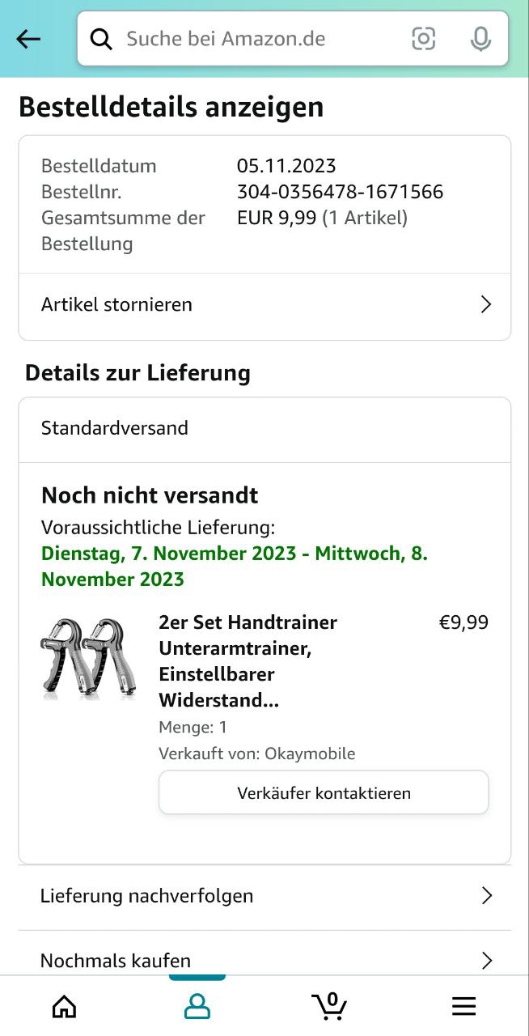Tap the order number 304-0356478-1671566
This screenshot has height=1036, width=529.
(340, 192)
